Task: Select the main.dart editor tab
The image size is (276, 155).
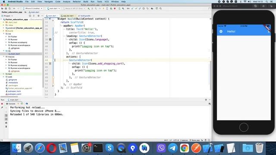Action: (x=52, y=16)
